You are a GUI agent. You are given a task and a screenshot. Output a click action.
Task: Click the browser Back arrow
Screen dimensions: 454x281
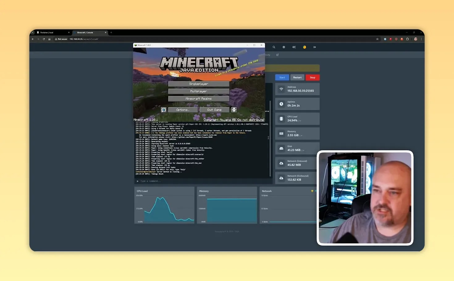click(33, 39)
